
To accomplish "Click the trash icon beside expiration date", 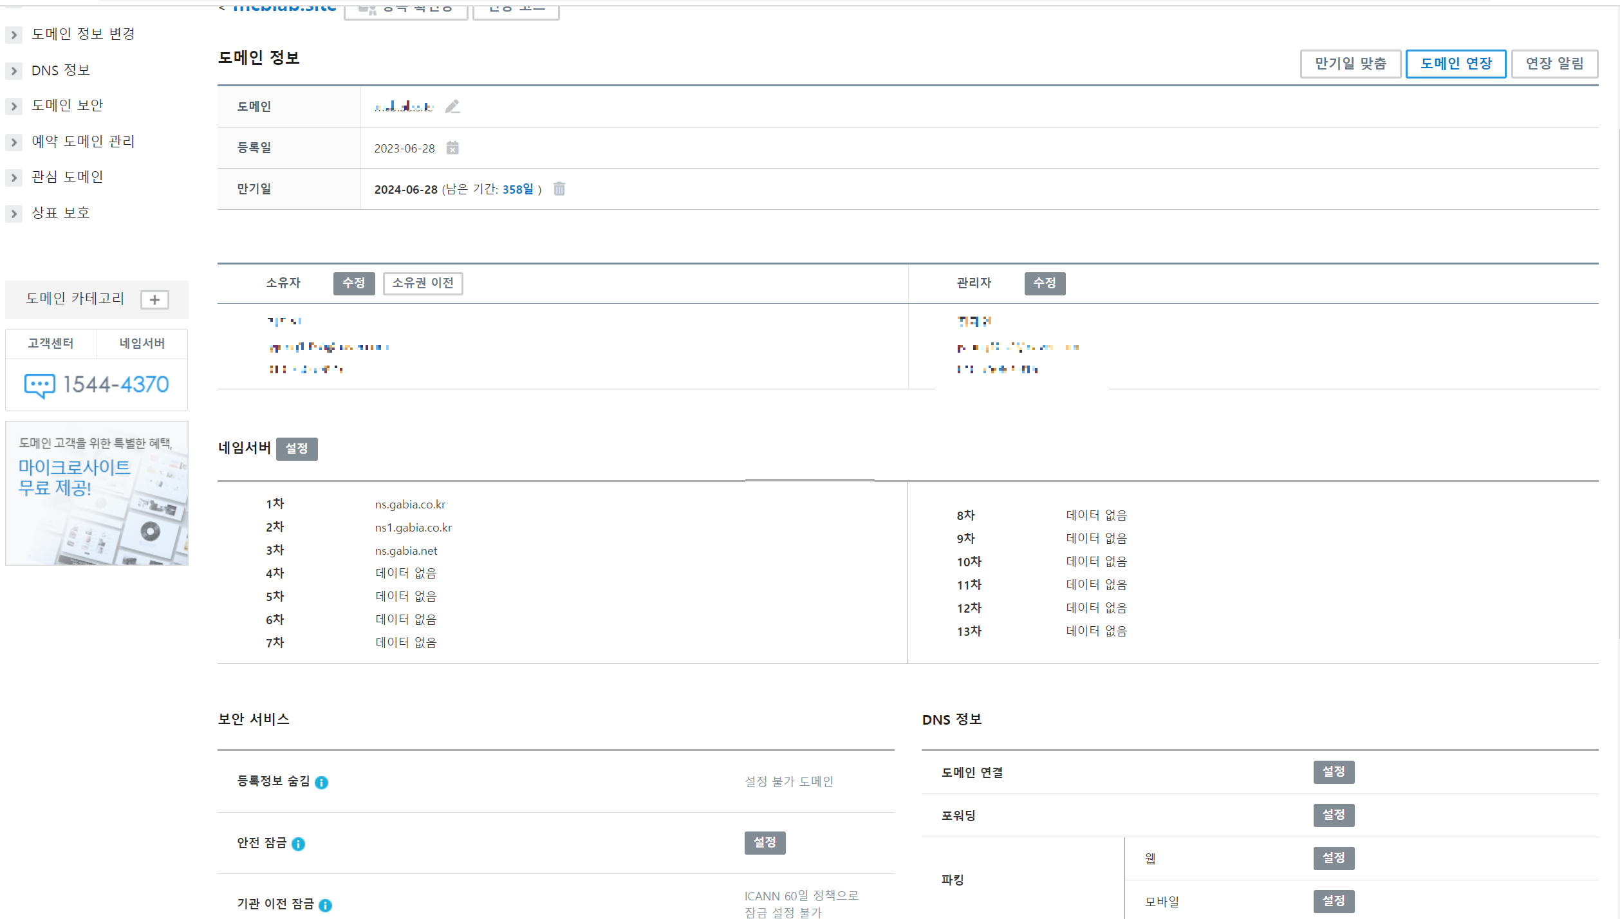I will (559, 189).
